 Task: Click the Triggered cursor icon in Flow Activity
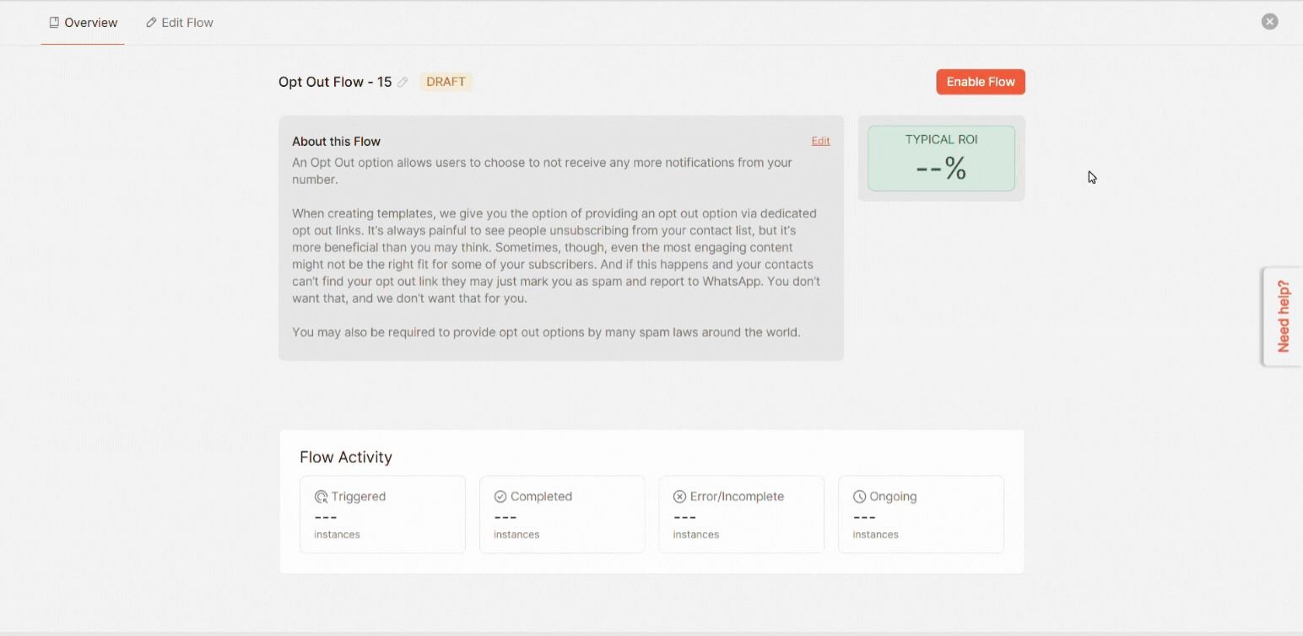point(321,497)
